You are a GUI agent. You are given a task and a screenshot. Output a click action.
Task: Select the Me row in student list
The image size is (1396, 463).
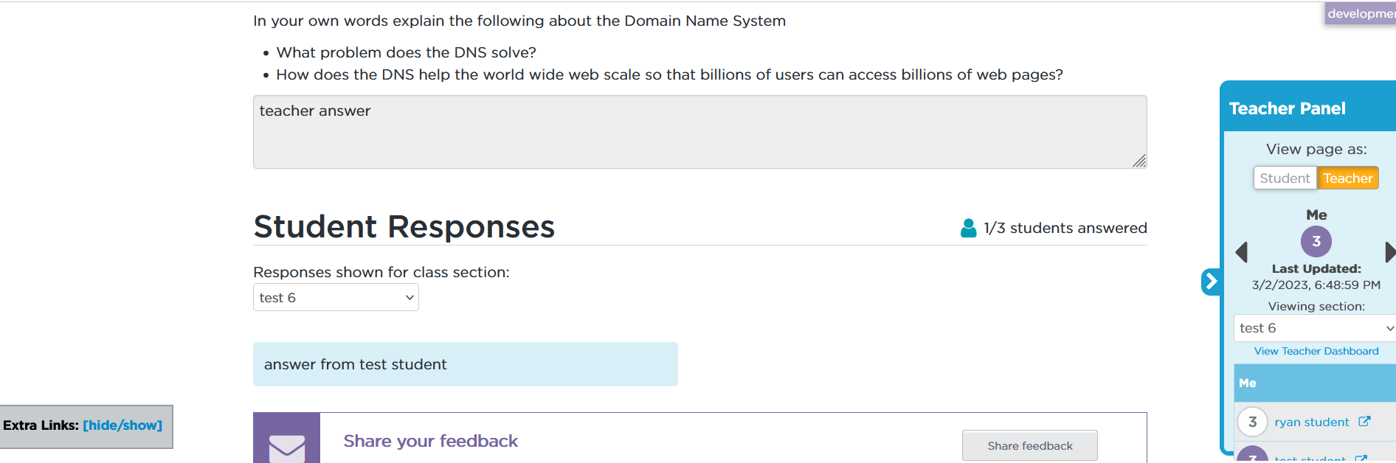[x=1315, y=383]
